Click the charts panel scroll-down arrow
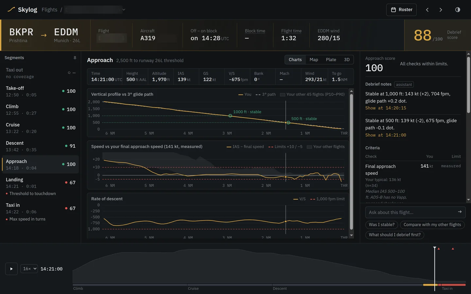Screen dimensions: 471x294 (352, 235)
